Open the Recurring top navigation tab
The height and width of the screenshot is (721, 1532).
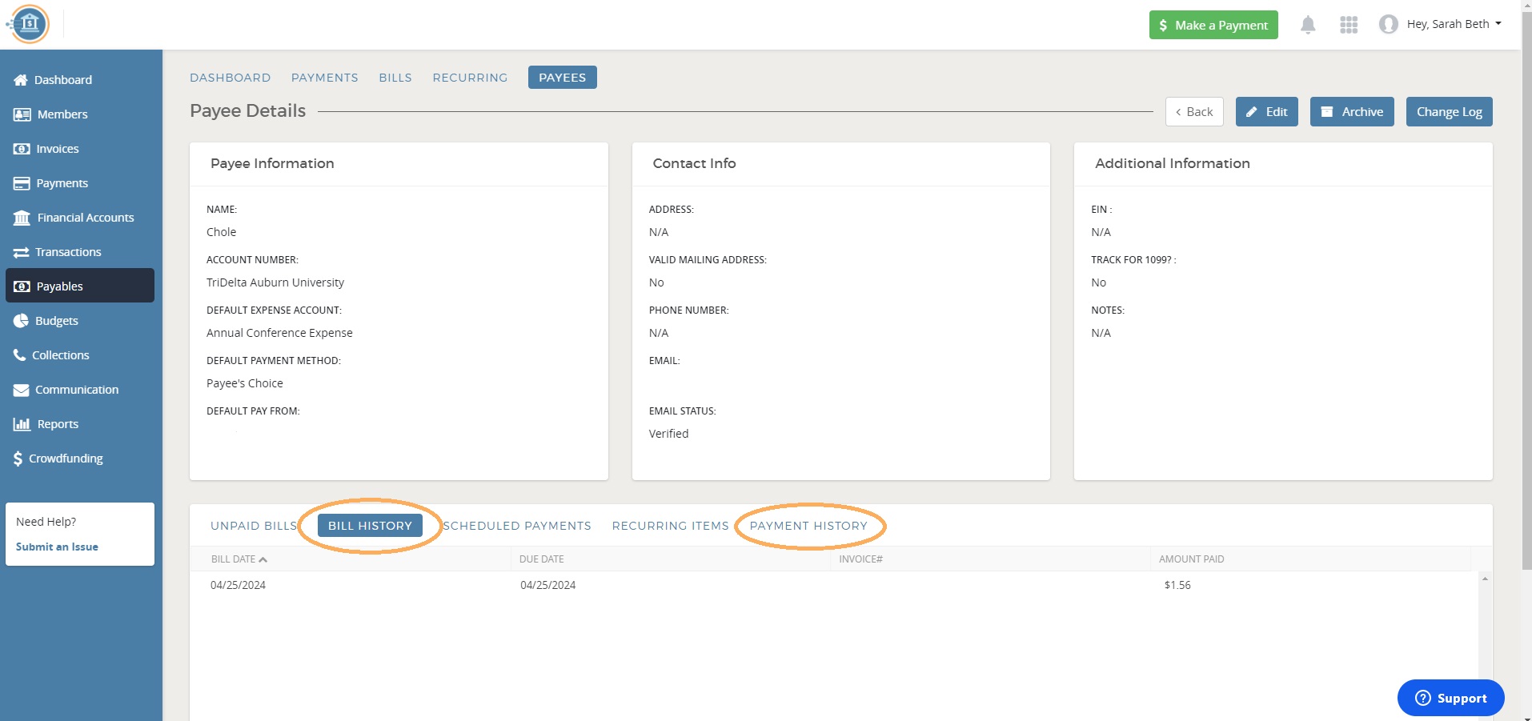point(470,78)
